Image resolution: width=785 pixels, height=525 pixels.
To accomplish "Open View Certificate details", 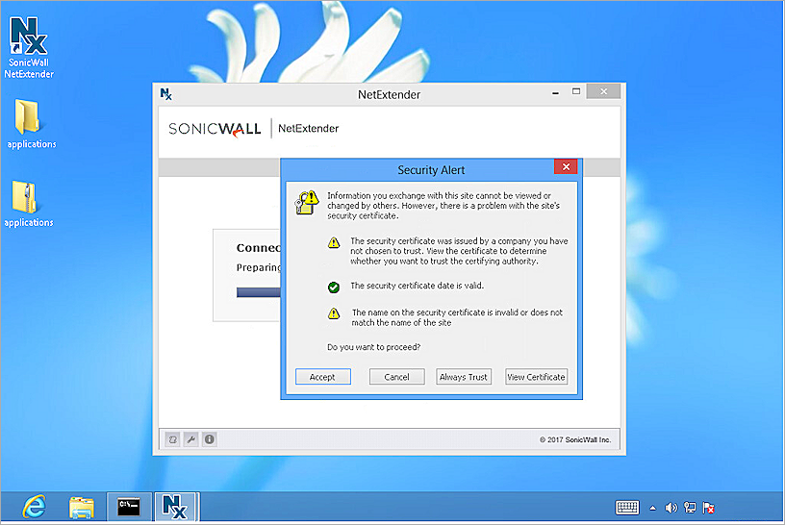I will click(x=536, y=376).
